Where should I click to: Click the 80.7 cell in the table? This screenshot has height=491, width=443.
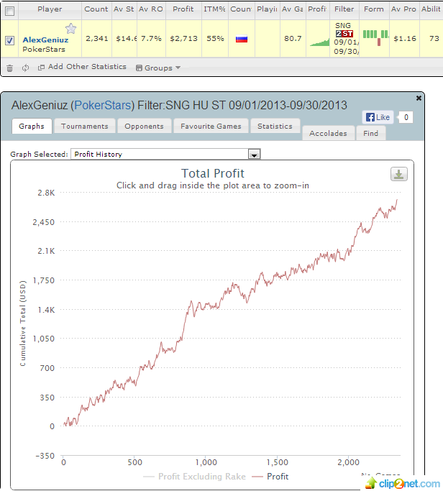coord(293,39)
